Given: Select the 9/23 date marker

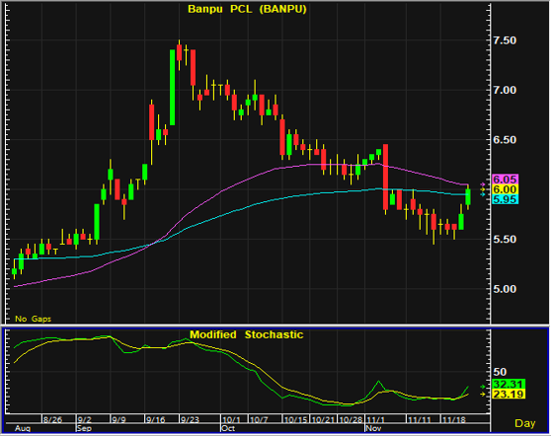Looking at the screenshot, I should (x=190, y=419).
